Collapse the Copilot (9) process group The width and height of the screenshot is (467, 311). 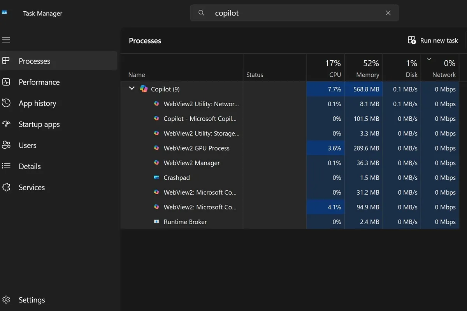[x=132, y=89]
